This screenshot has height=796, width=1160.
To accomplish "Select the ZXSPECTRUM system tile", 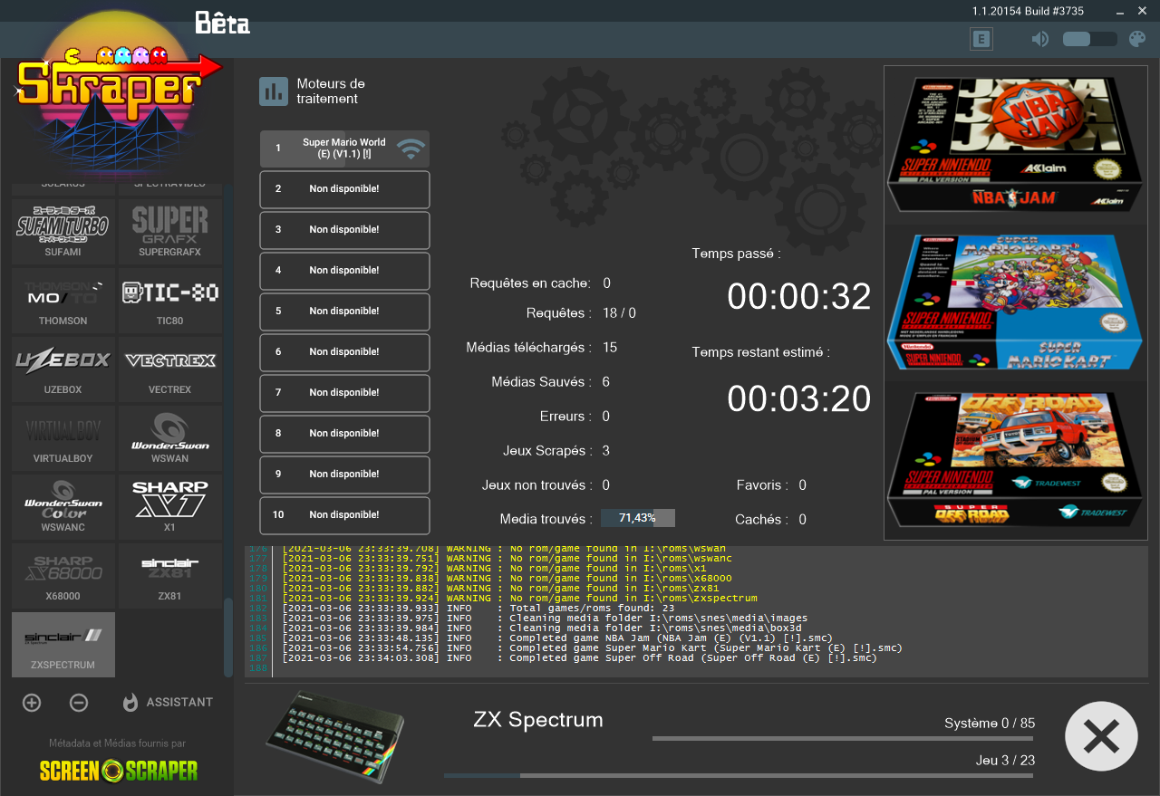I will [x=63, y=645].
